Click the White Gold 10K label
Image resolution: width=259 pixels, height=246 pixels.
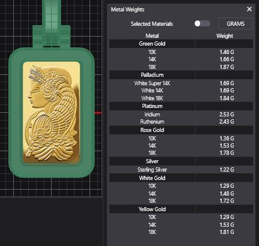[152, 186]
